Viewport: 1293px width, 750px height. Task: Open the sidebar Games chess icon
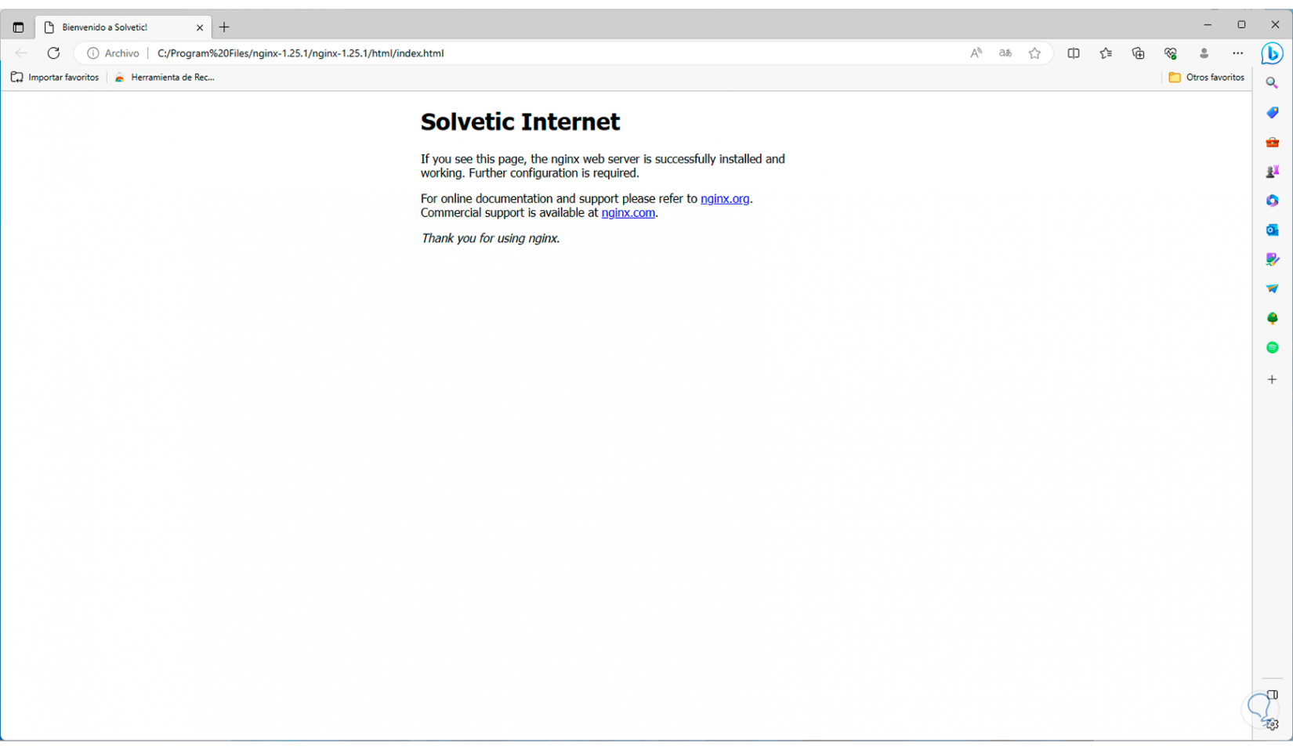tap(1272, 172)
